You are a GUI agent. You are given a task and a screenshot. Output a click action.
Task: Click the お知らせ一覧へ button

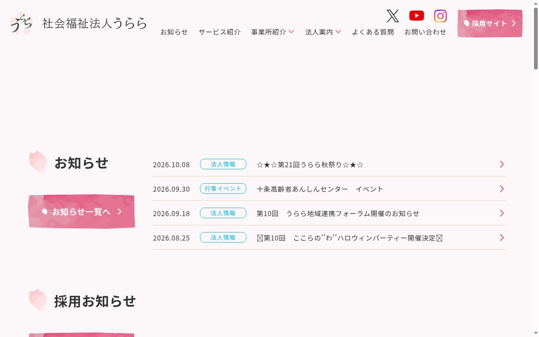pyautogui.click(x=82, y=211)
